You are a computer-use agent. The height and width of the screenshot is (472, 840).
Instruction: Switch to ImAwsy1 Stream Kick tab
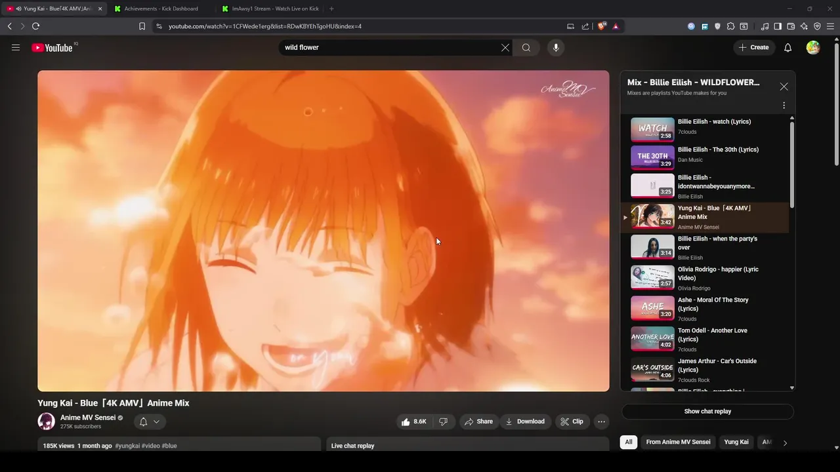tap(270, 9)
